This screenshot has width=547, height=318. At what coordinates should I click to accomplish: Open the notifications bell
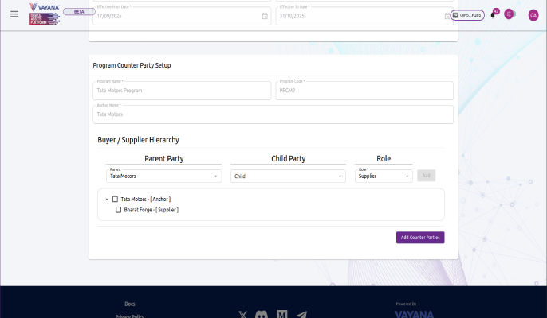[493, 15]
